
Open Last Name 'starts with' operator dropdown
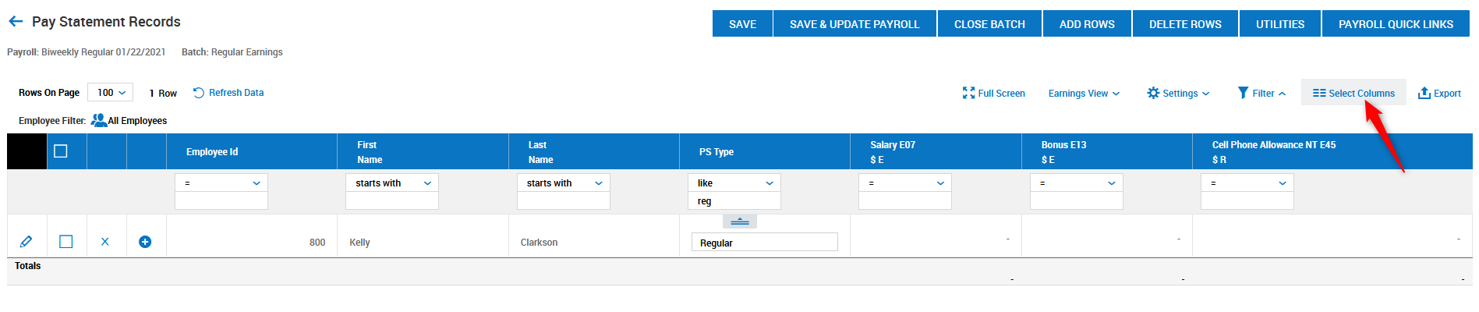point(563,183)
